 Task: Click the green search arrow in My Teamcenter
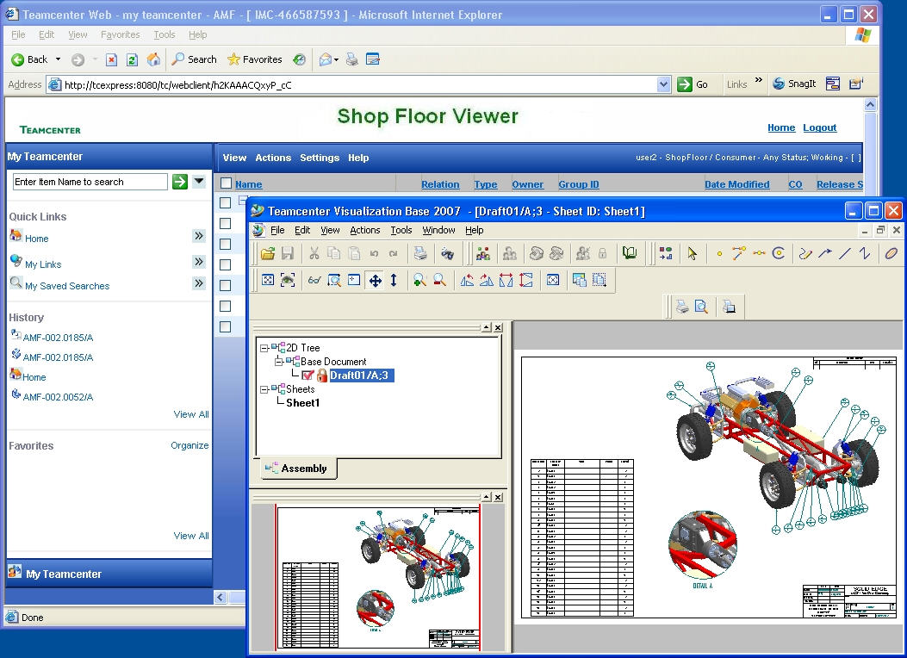click(x=180, y=182)
